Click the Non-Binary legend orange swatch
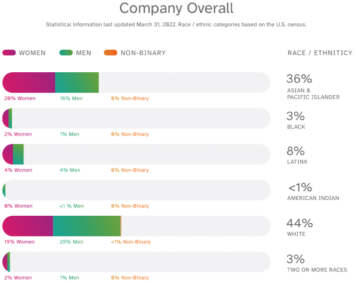Viewport: 355px width, 283px height. [x=110, y=53]
